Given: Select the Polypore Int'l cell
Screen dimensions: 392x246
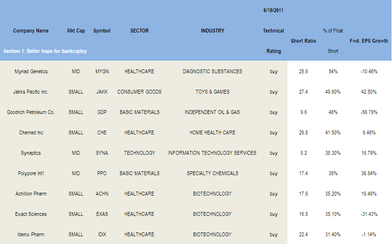Looking at the screenshot, I should pyautogui.click(x=31, y=173).
